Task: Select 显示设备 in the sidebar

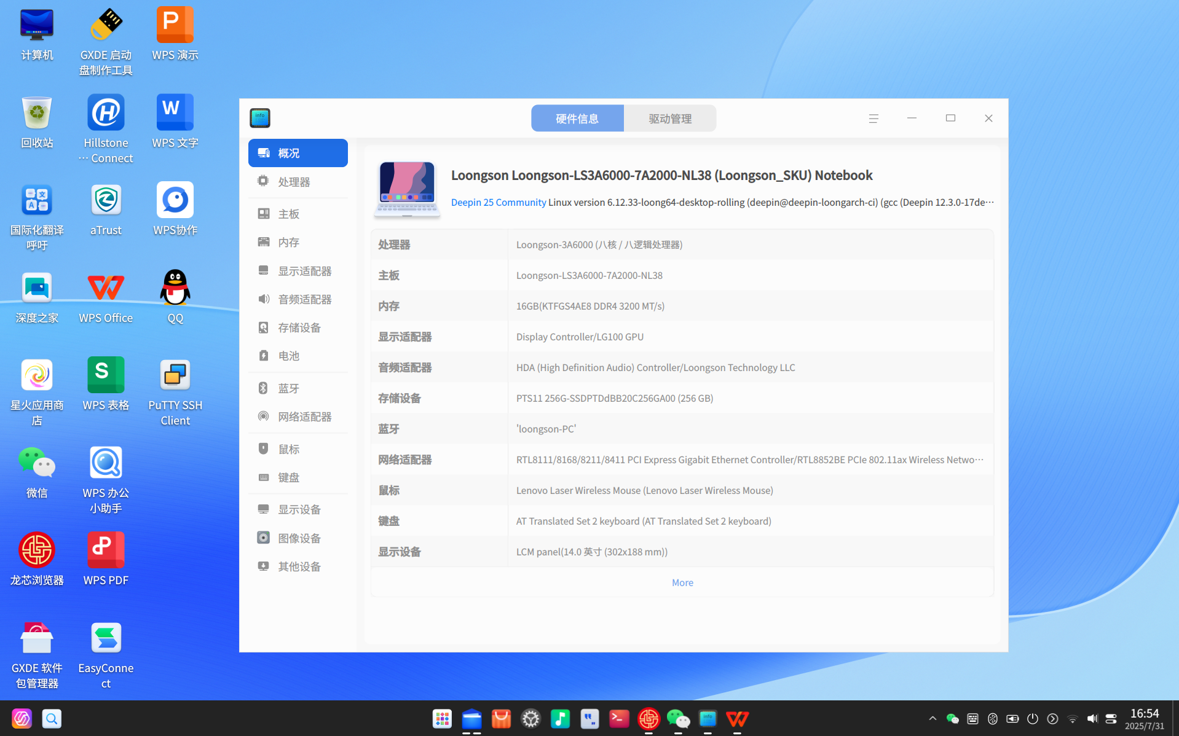Action: [x=298, y=509]
